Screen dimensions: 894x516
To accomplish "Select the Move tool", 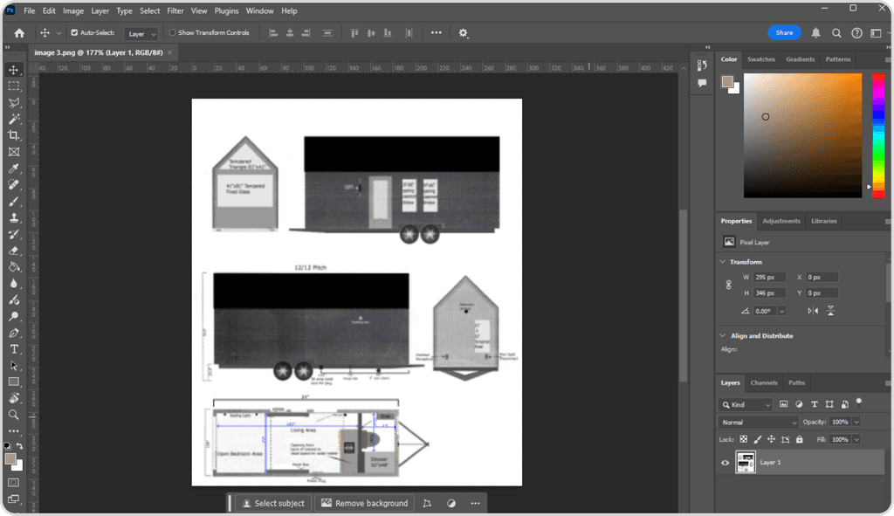I will [x=13, y=70].
